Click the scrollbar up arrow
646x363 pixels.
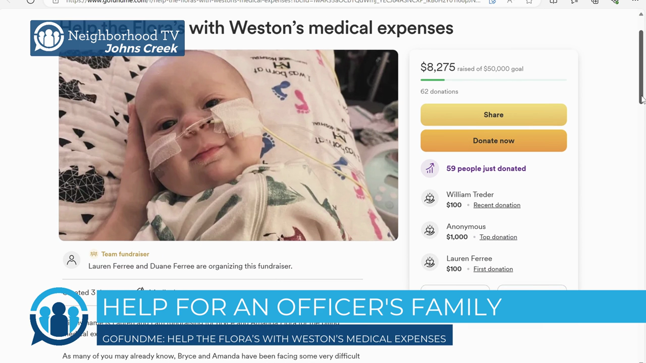tap(641, 14)
